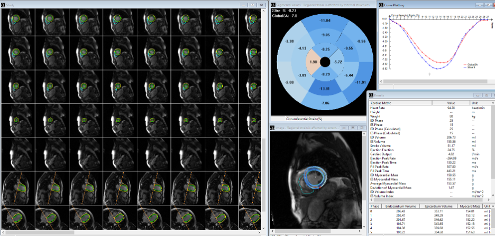Click the Curve Plotting window title icon
Image resolution: width=495 pixels, height=236 pixels.
(x=381, y=4)
